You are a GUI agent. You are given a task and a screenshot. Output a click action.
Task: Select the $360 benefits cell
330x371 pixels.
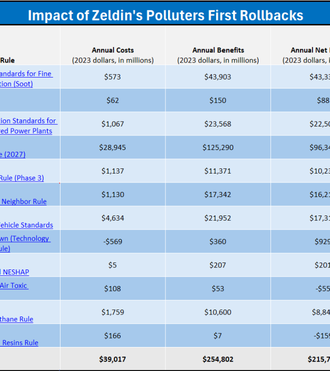click(x=218, y=241)
